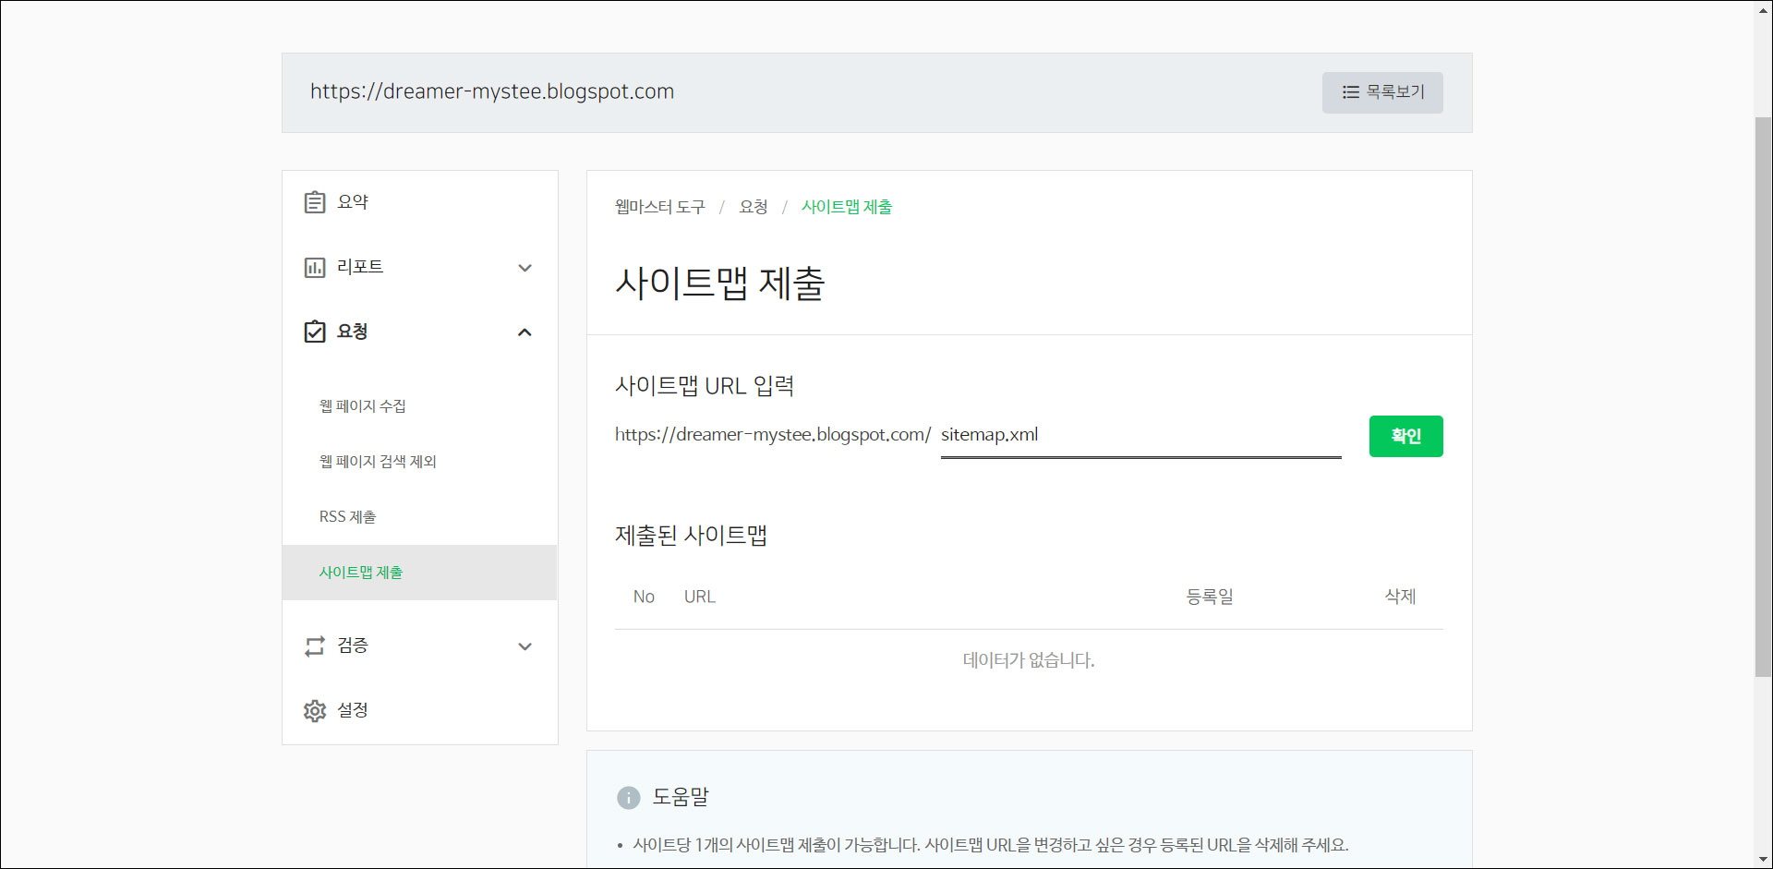The height and width of the screenshot is (869, 1773).
Task: Click the 삭제 column header
Action: click(x=1400, y=597)
